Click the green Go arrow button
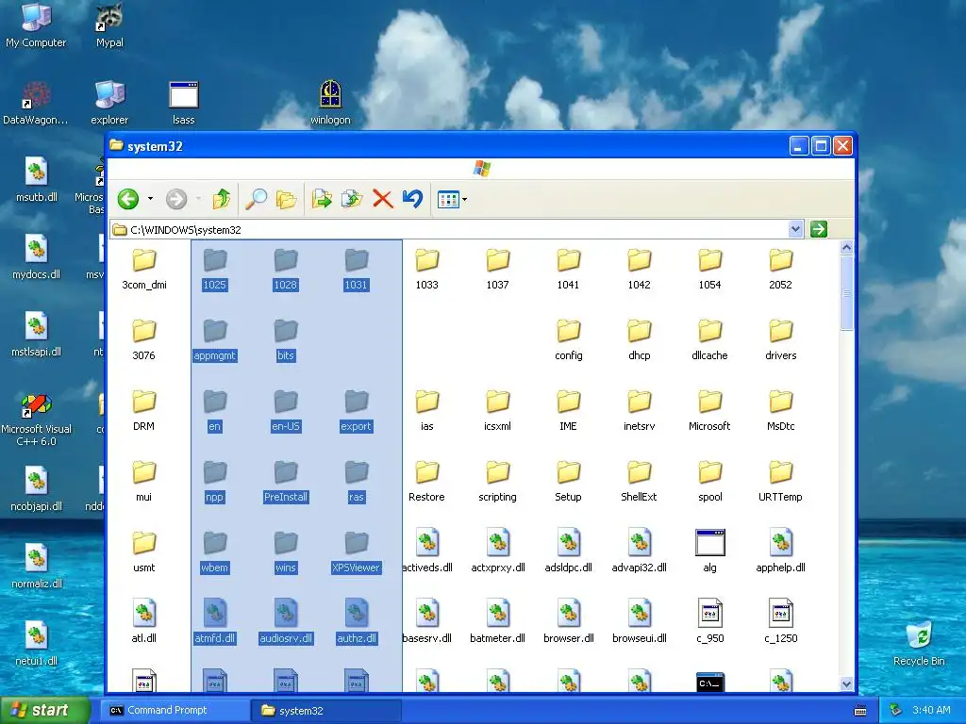The height and width of the screenshot is (724, 966). click(x=818, y=229)
